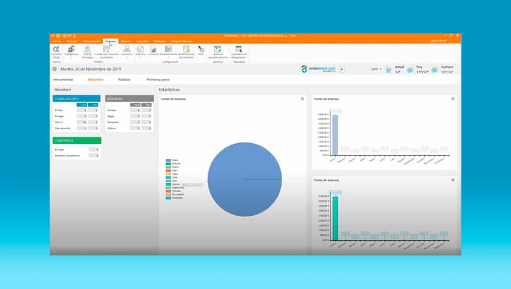
Task: Expand the Trabajadores ribbon dropdown
Action: click(x=71, y=58)
